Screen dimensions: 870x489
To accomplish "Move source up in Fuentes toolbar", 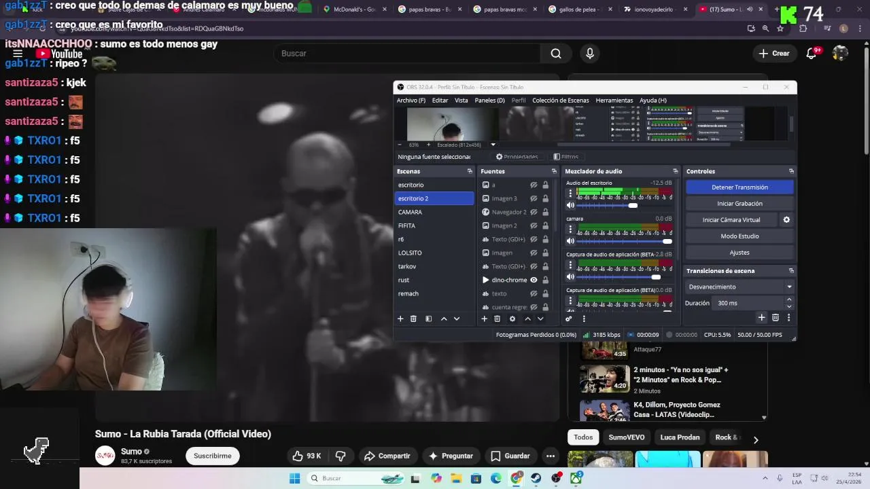I will [x=527, y=319].
